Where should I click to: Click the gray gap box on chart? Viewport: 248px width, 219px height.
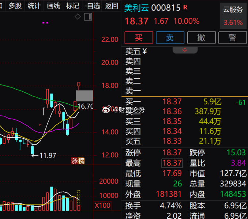tap(84, 96)
